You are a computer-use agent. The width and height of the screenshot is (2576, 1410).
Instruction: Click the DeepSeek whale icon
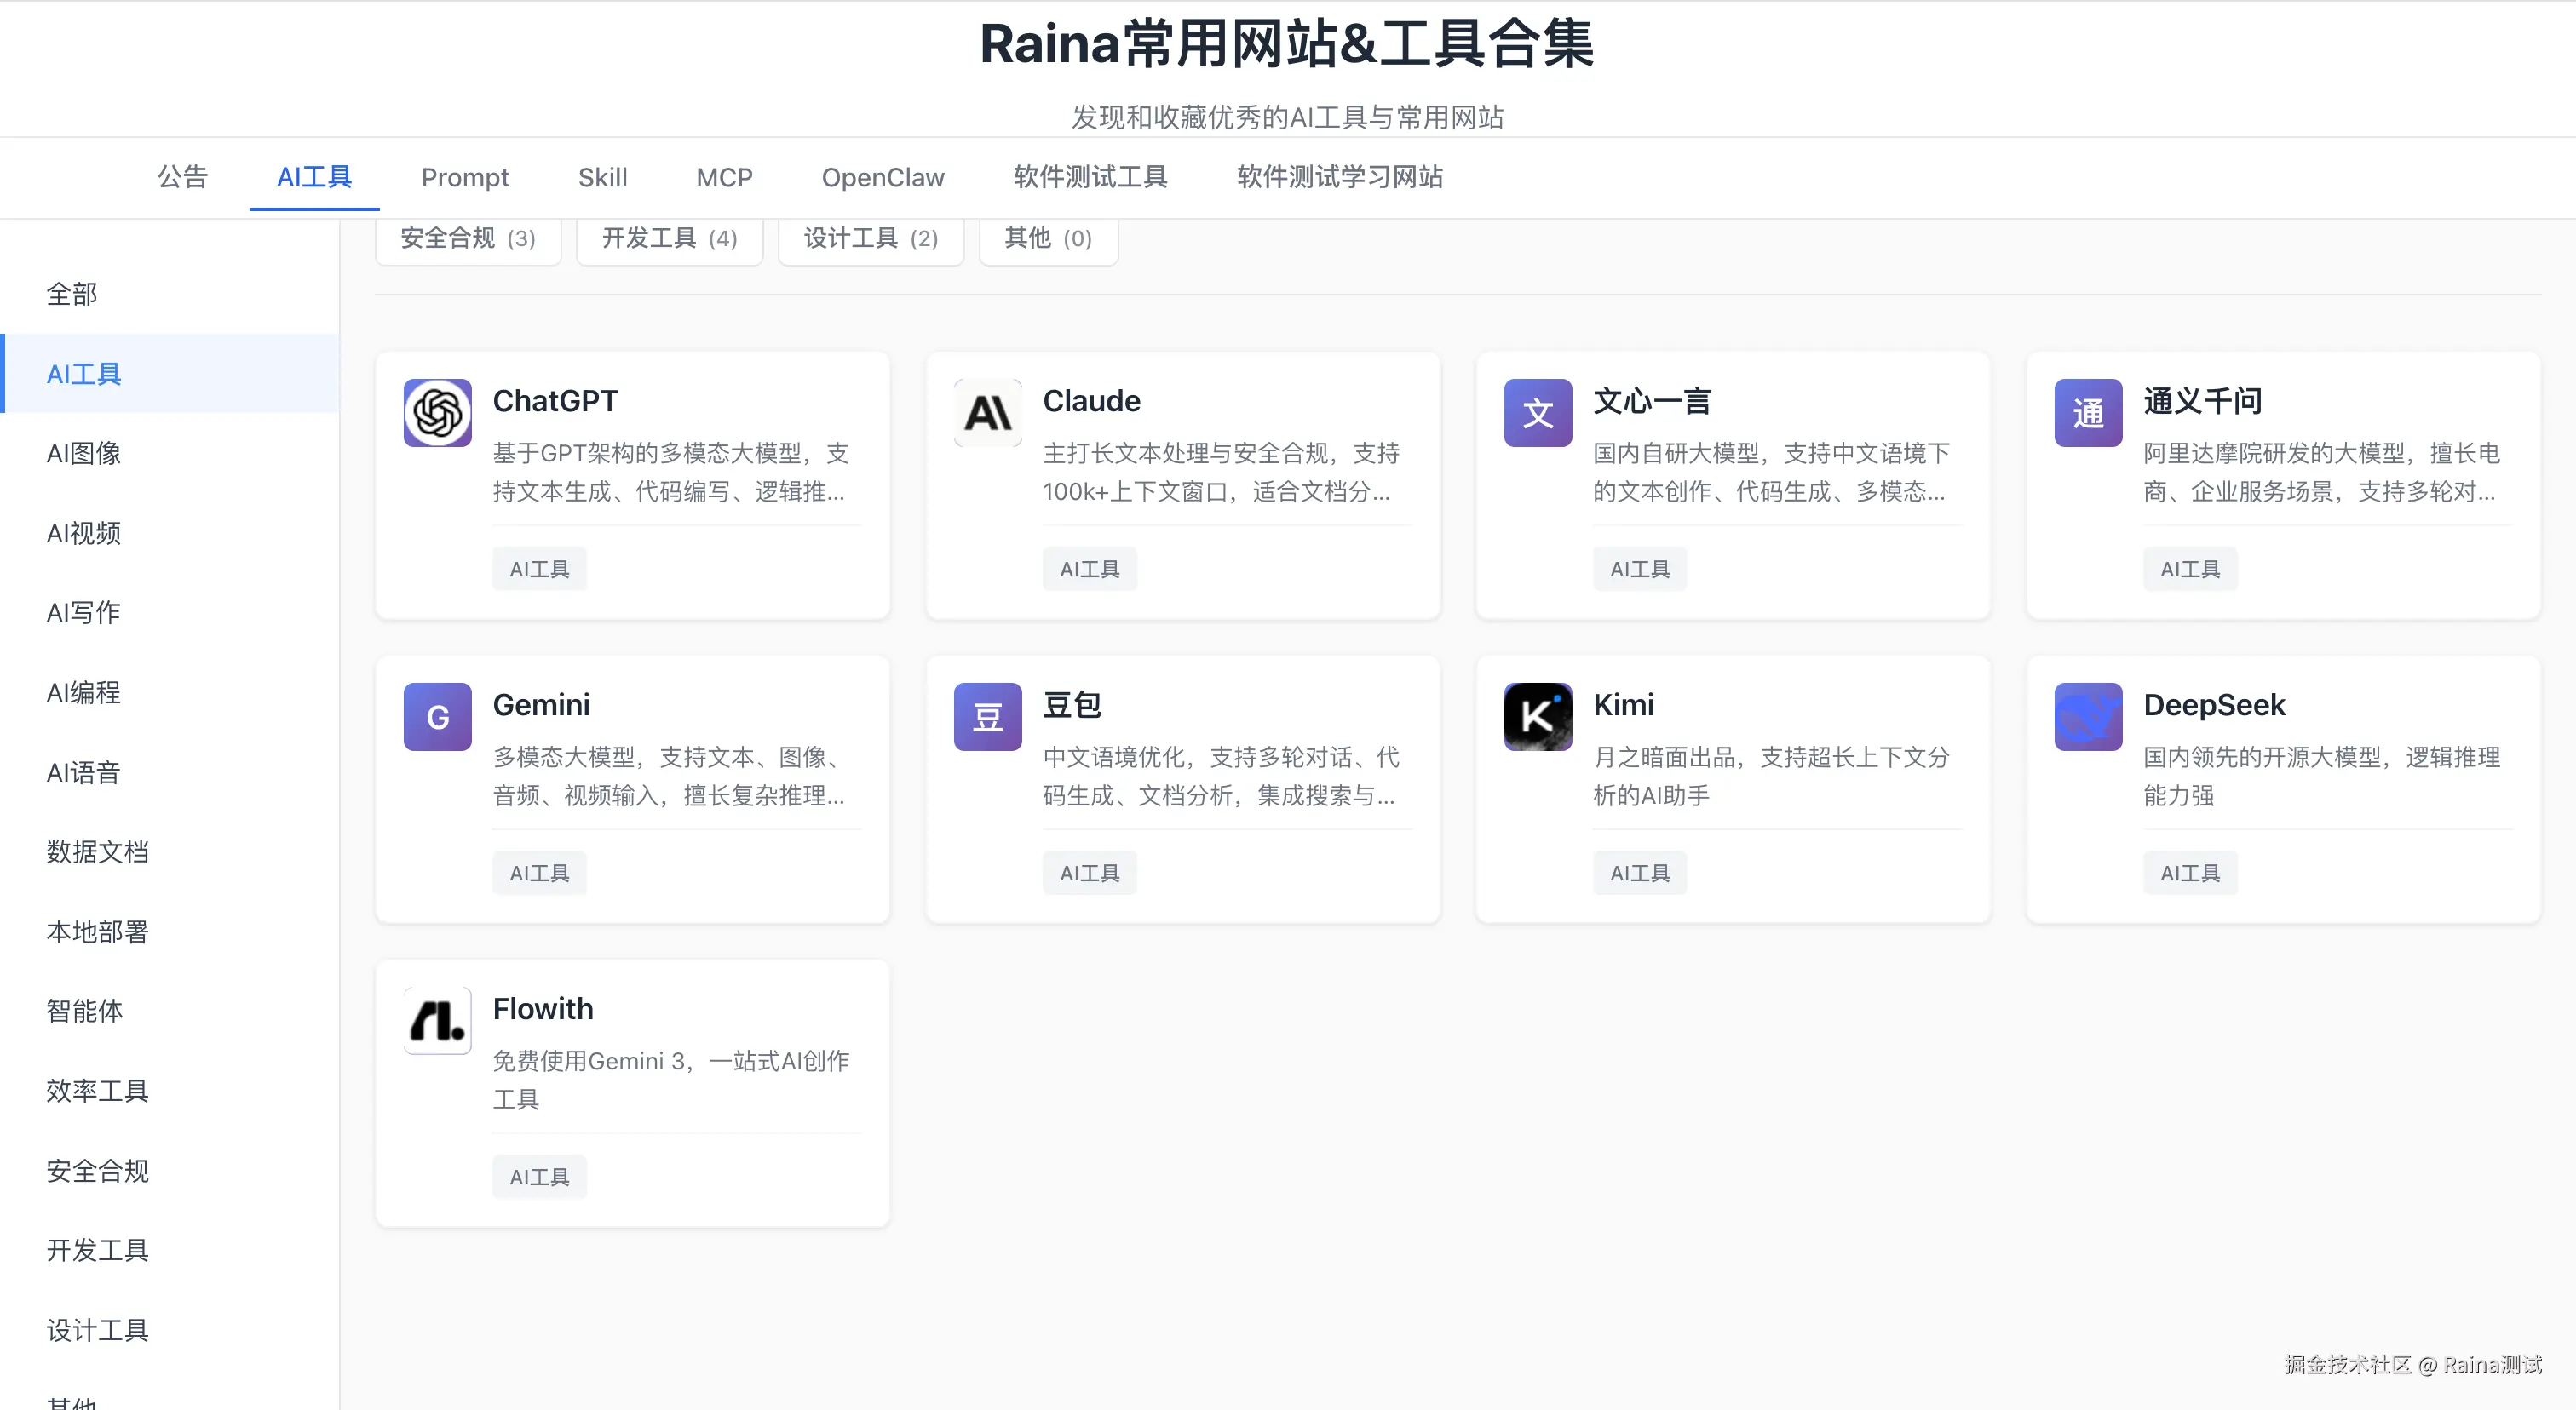(2087, 716)
